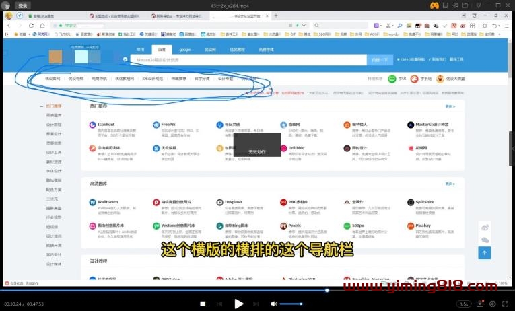
Task: Switch to the 优设网 search tab
Action: pos(210,50)
